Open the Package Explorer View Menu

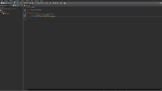(17, 5)
